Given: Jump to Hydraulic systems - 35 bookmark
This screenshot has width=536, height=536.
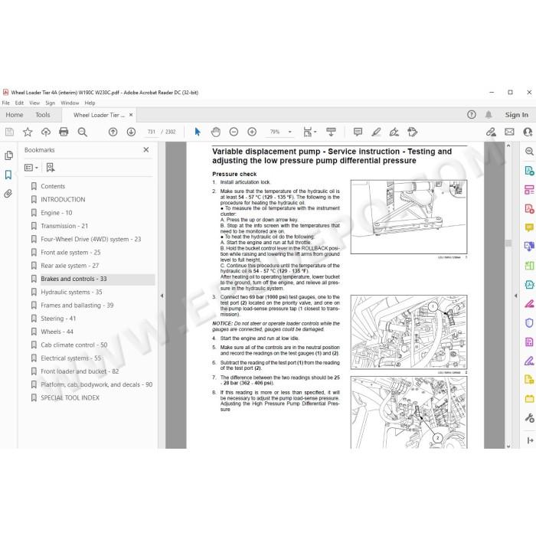Looking at the screenshot, I should (x=71, y=293).
